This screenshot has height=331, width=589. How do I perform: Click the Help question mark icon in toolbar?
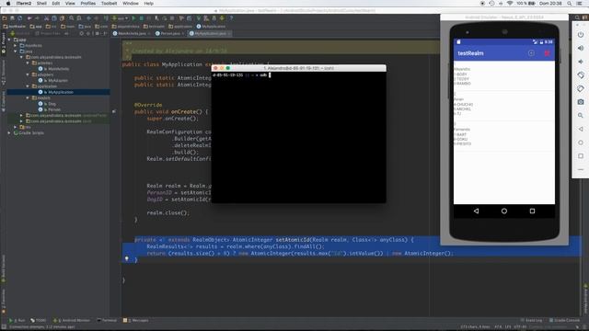point(231,18)
